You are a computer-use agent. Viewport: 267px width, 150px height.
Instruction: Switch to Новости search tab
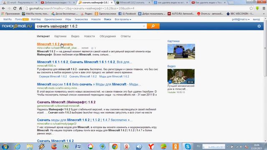[x=89, y=36]
